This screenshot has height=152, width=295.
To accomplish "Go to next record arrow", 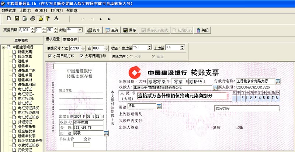I will point(101,19).
